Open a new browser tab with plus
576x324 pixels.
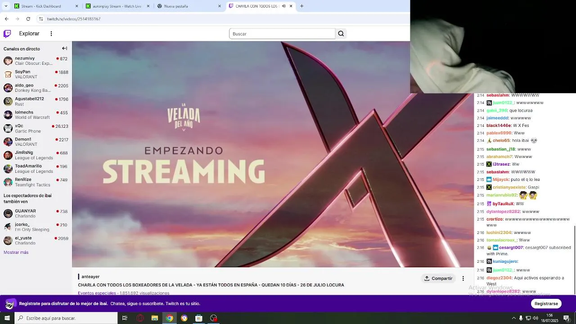(x=301, y=6)
